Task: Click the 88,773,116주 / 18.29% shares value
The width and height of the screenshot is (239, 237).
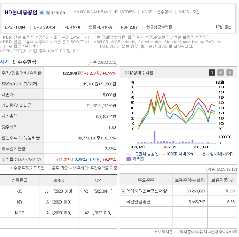Action: point(97,138)
